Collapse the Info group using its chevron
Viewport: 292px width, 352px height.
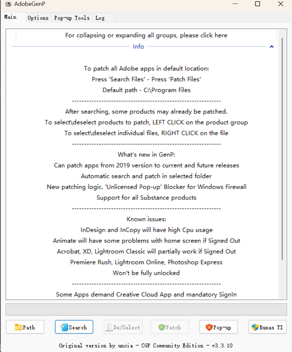271,47
